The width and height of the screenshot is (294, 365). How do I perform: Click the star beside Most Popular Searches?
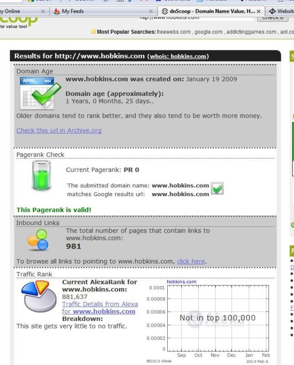coord(93,32)
